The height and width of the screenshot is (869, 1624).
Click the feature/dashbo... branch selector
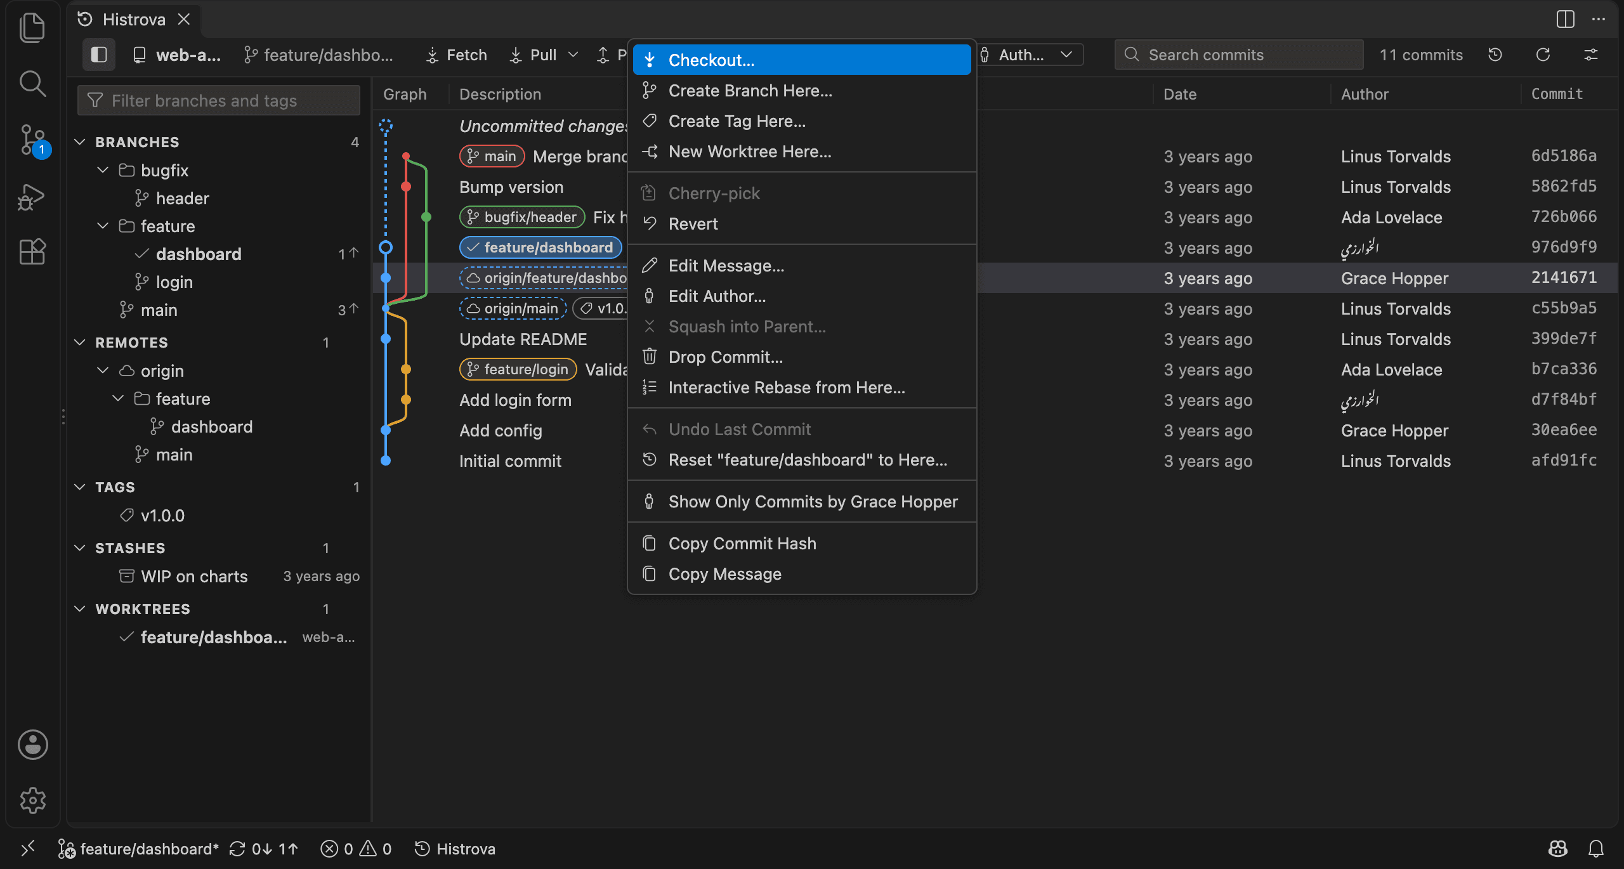(x=319, y=55)
